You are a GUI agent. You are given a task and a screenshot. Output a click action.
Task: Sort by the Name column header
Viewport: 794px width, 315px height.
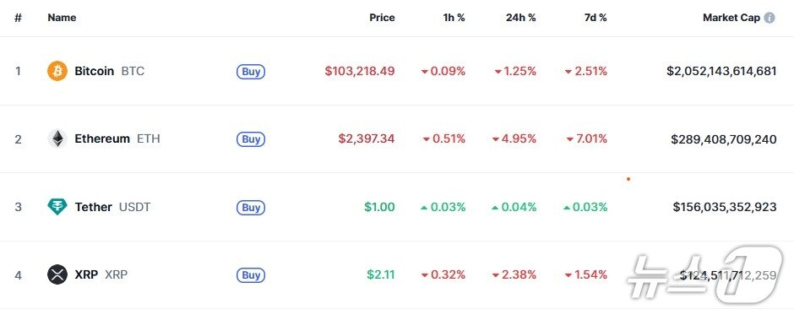pyautogui.click(x=62, y=17)
